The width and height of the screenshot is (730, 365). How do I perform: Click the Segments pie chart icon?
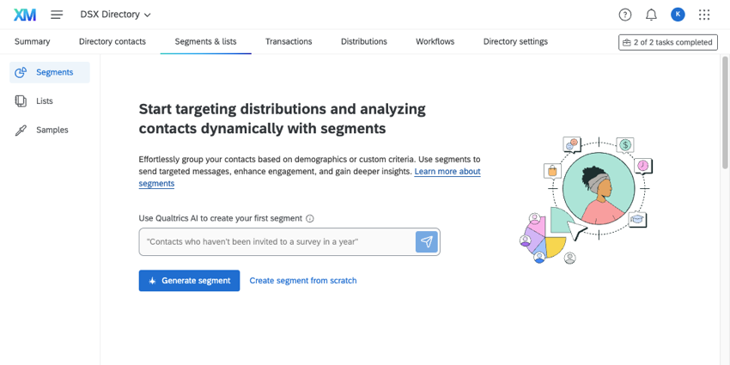21,72
